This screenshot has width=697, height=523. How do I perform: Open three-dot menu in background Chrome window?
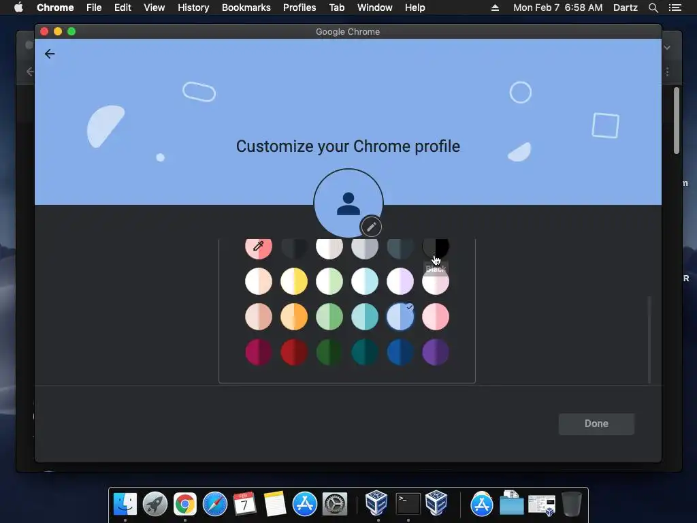point(667,72)
